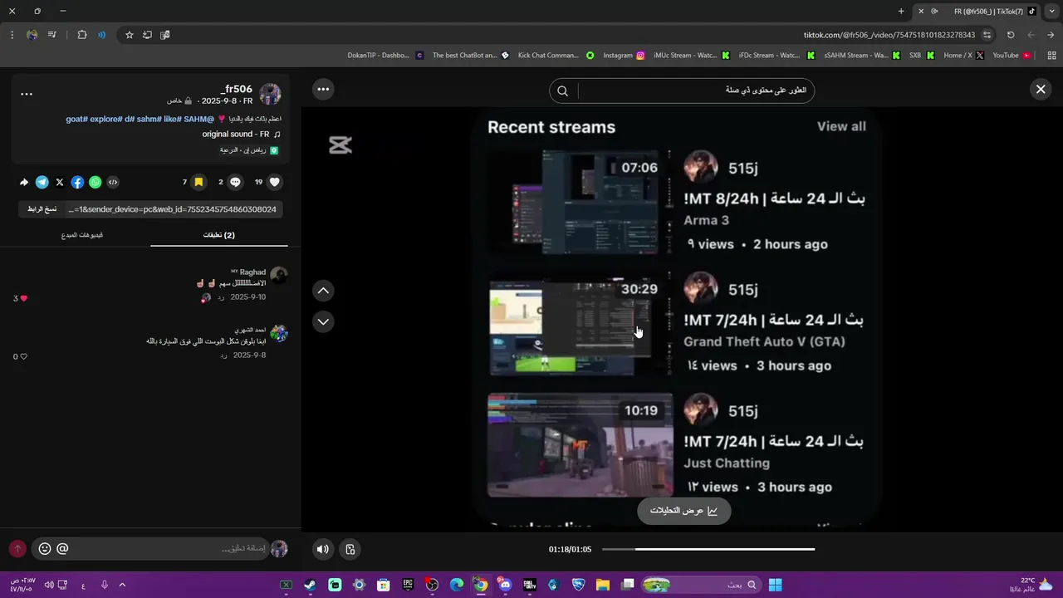1063x598 pixels.
Task: Open the _fr506 username link
Action: pyautogui.click(x=237, y=89)
